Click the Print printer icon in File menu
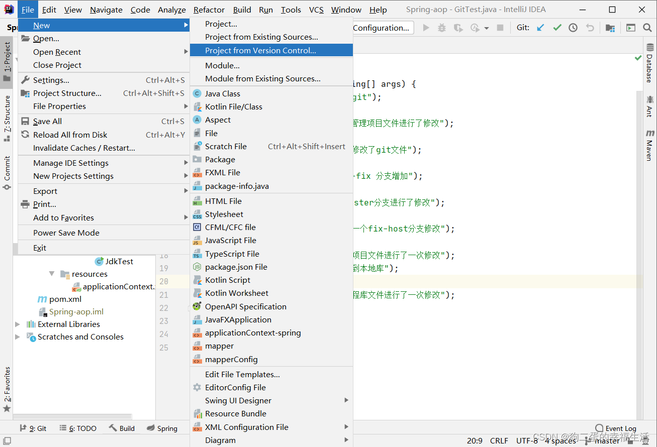The image size is (657, 447). pyautogui.click(x=25, y=204)
